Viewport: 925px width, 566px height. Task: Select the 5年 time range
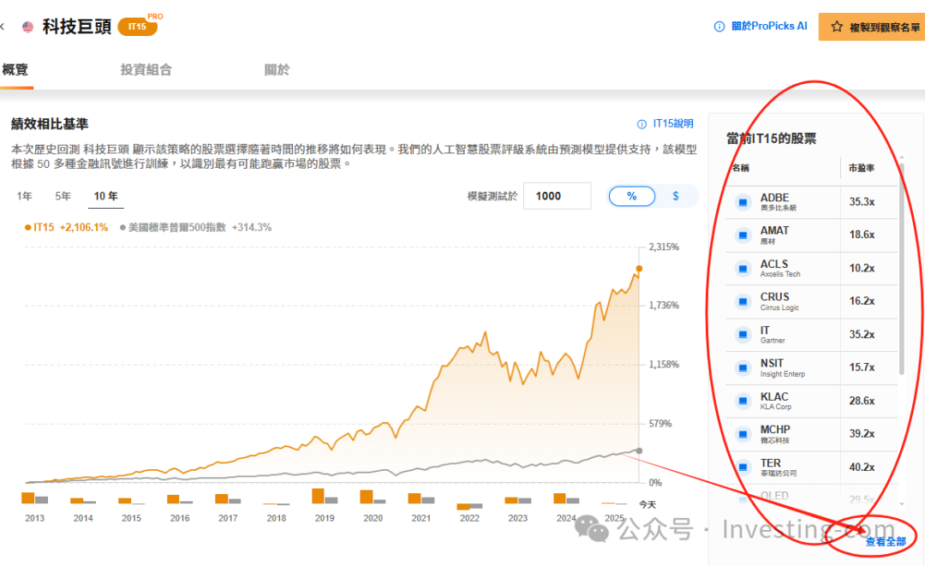(x=63, y=196)
